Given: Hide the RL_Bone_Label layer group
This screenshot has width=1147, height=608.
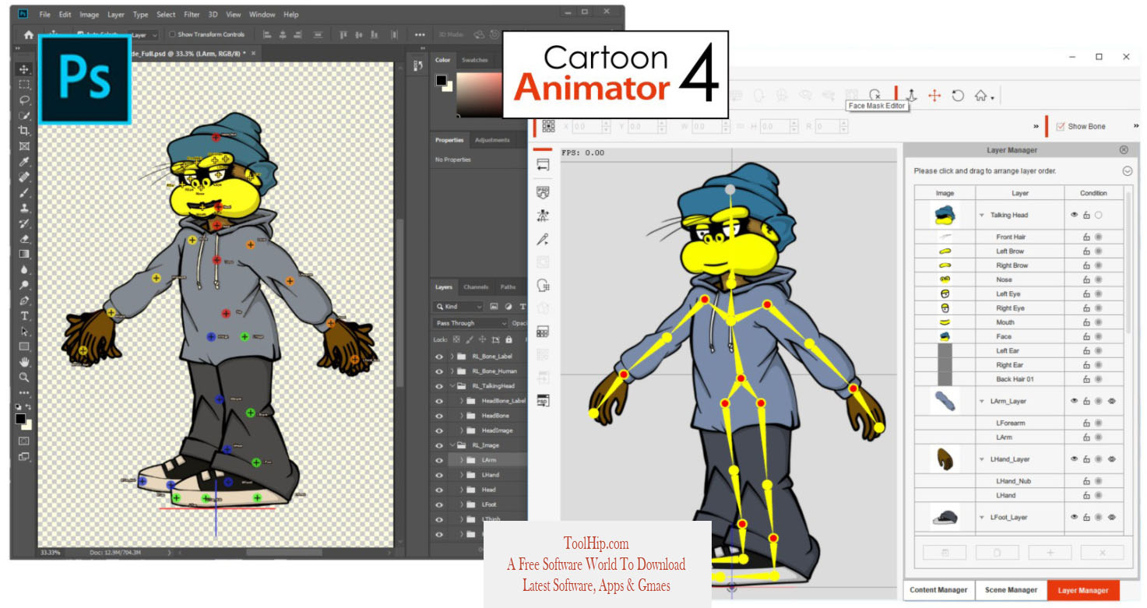Looking at the screenshot, I should point(439,357).
